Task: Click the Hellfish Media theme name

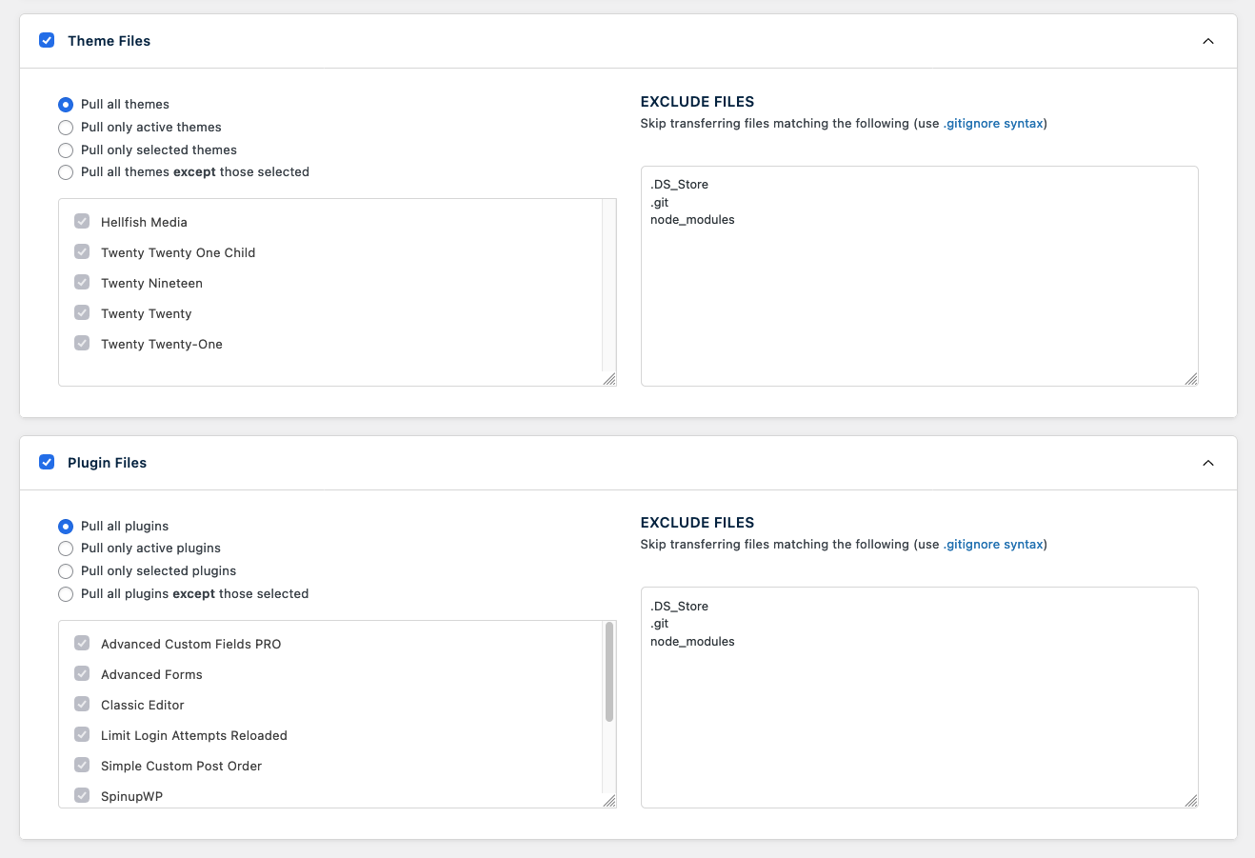Action: click(144, 223)
